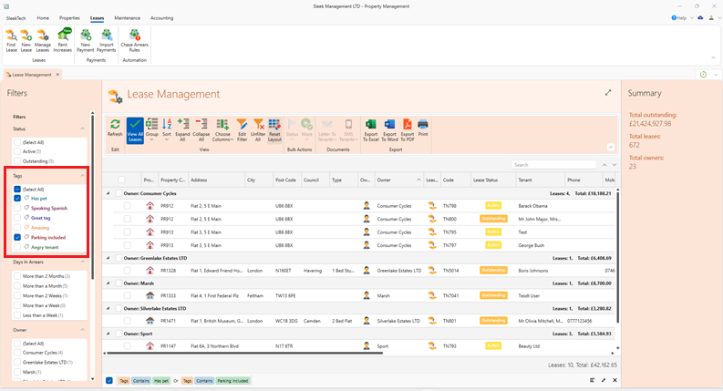Expand All grouped rows
Viewport: 723px width, 391px height.
(182, 130)
